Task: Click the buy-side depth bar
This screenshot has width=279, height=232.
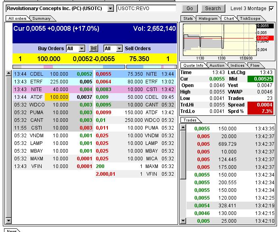Action: pos(69,67)
